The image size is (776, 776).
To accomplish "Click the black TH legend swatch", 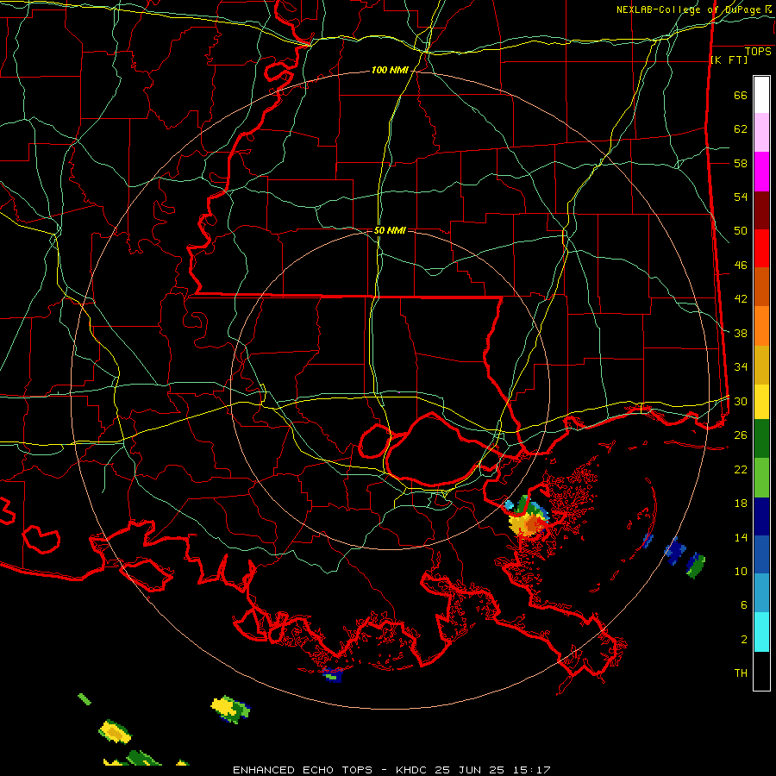I will [x=761, y=671].
